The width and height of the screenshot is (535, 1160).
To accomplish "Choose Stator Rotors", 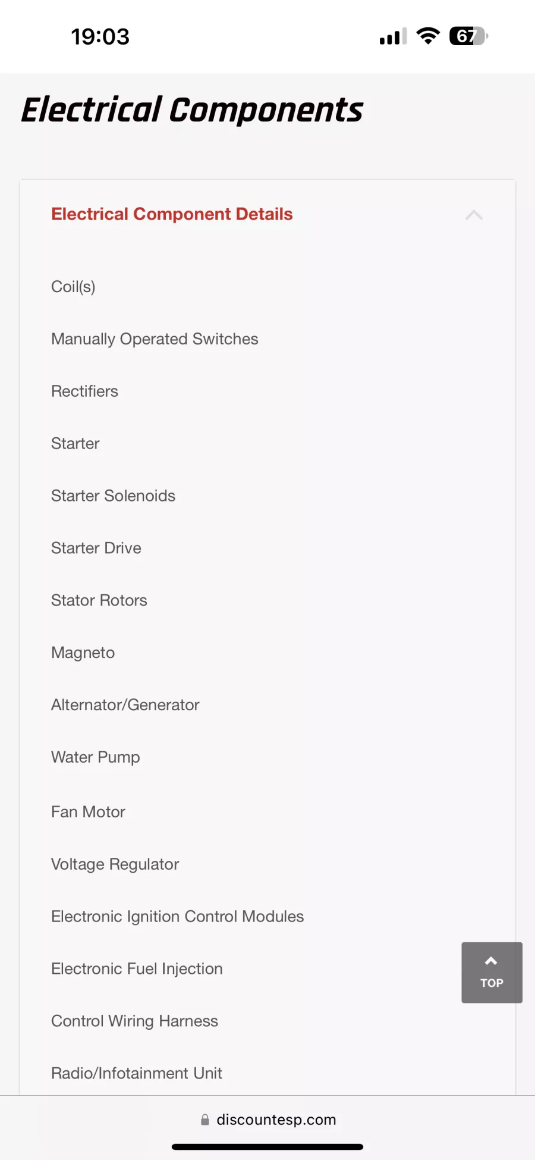I will click(99, 600).
